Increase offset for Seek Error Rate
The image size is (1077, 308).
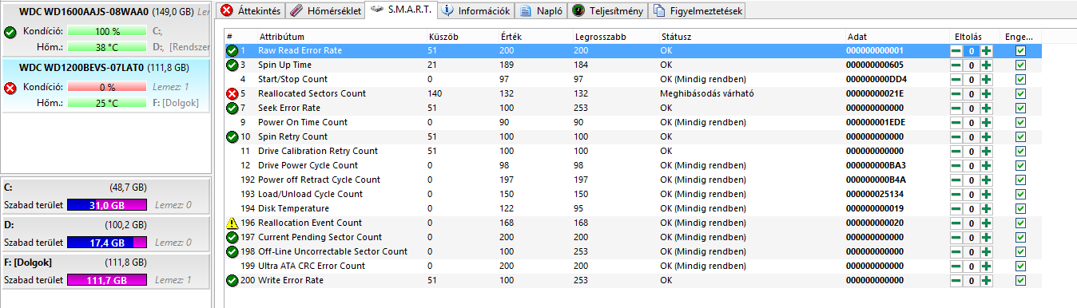pos(987,108)
